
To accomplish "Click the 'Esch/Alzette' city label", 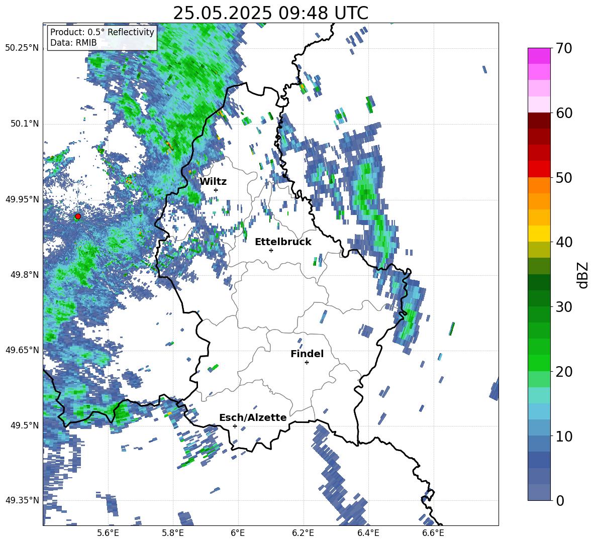I will (x=253, y=417).
